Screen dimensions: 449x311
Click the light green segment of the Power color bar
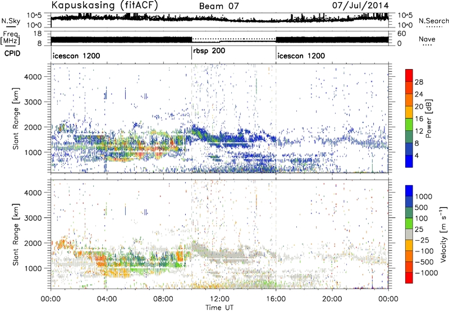click(x=409, y=125)
